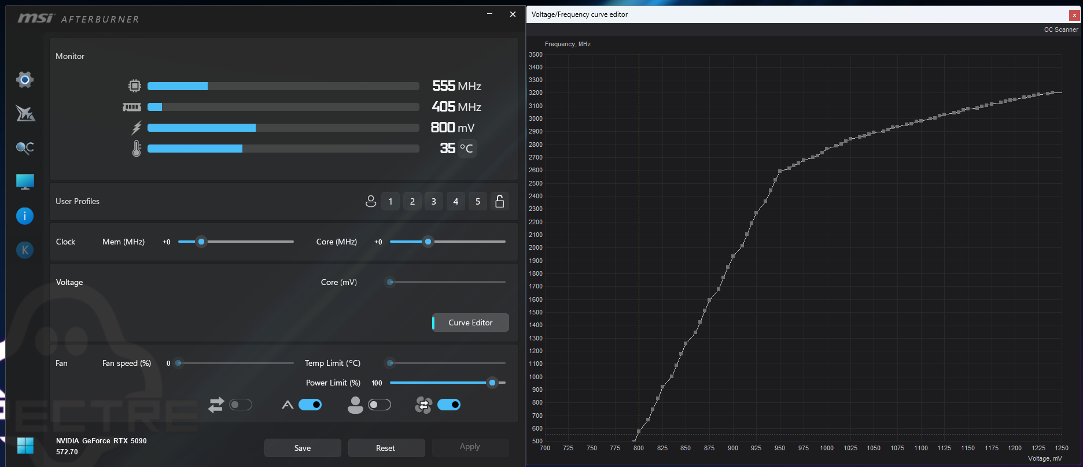Reset settings with Reset button

[x=386, y=448]
